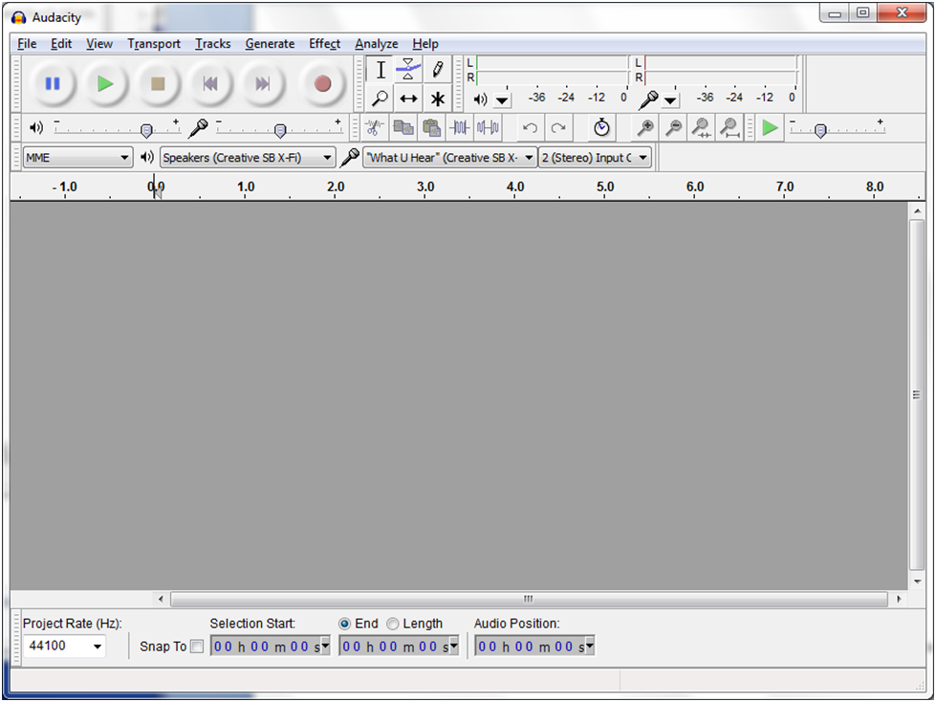Click the 3.0 mark on timeline ruler
Screen dimensions: 936x702
point(425,186)
